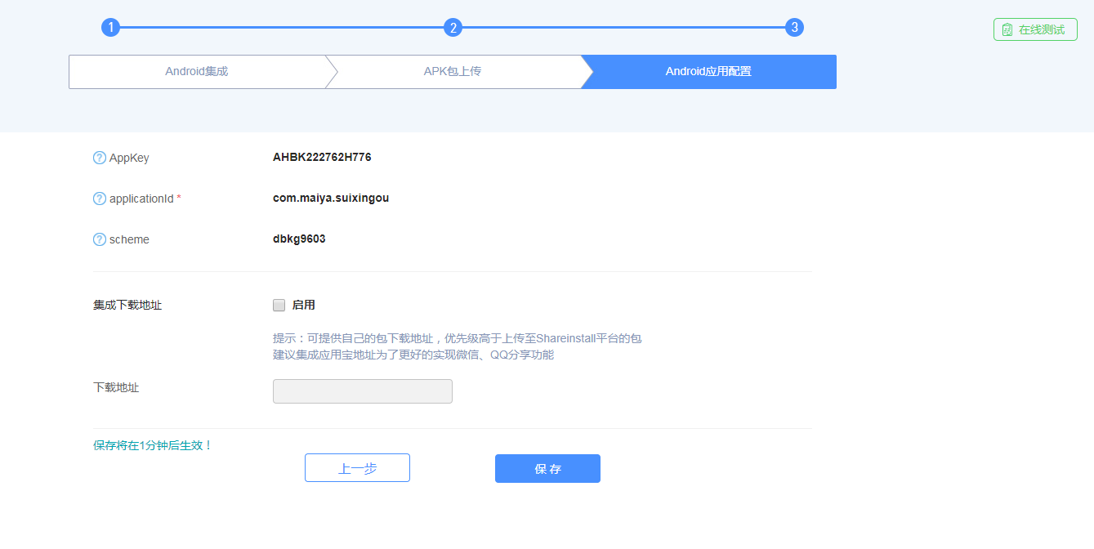Click the progress line between steps 2 and 3
1094x549 pixels.
coord(625,27)
